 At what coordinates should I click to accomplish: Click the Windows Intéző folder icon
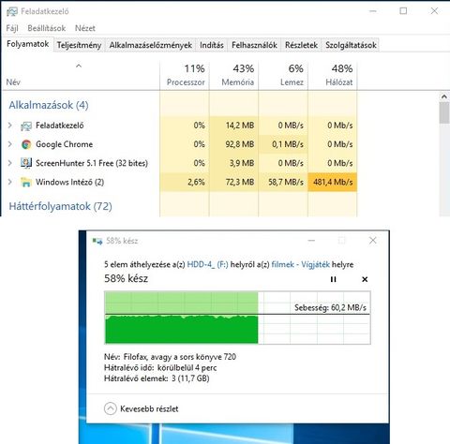26,182
